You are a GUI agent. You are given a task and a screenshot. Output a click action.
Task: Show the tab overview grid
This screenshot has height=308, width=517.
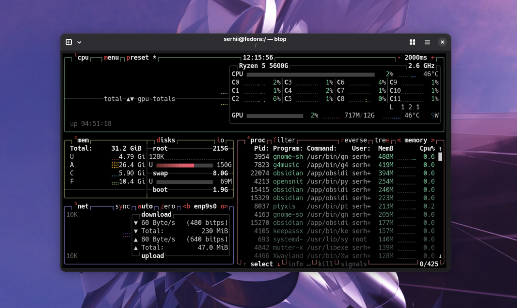click(412, 42)
